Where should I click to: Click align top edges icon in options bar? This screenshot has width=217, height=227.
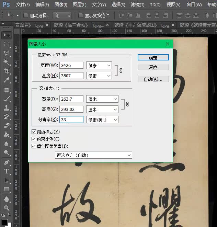point(121,15)
